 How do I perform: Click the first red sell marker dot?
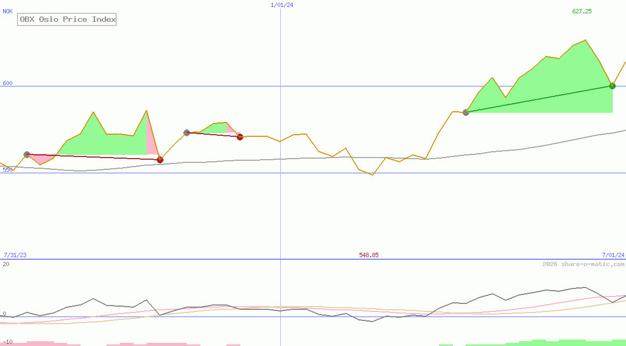click(160, 160)
